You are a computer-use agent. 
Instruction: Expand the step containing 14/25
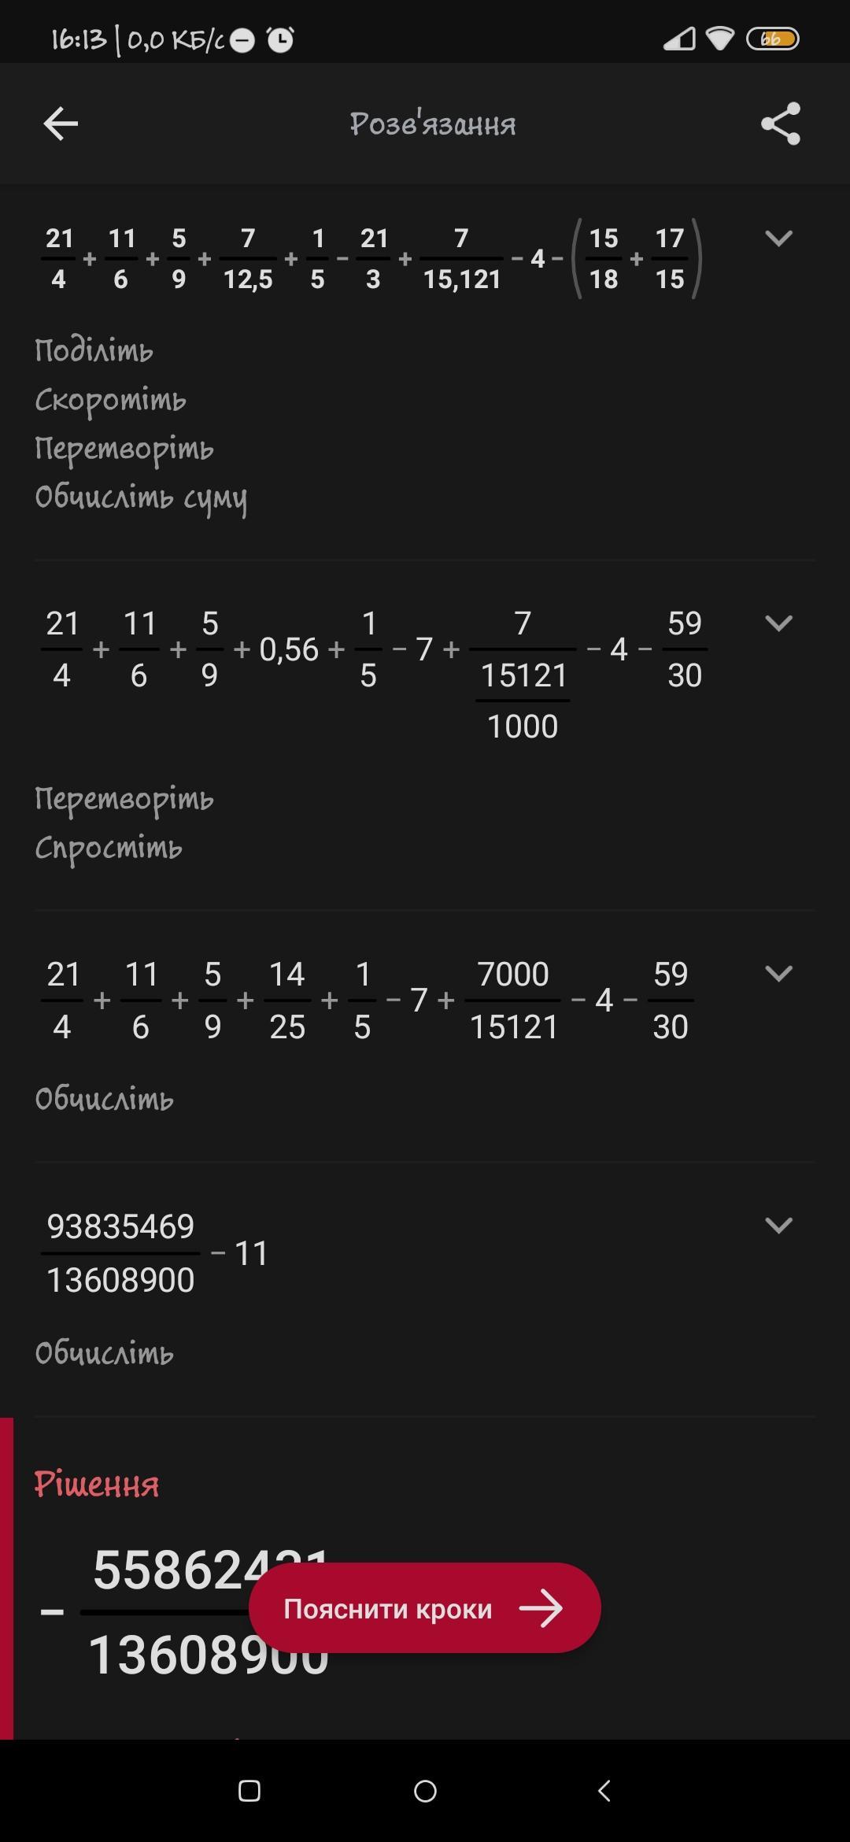click(x=778, y=974)
